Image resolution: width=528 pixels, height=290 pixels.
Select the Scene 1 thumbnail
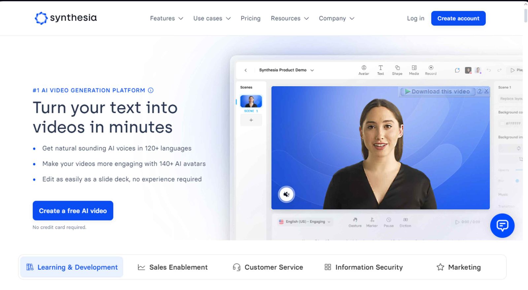pyautogui.click(x=251, y=101)
